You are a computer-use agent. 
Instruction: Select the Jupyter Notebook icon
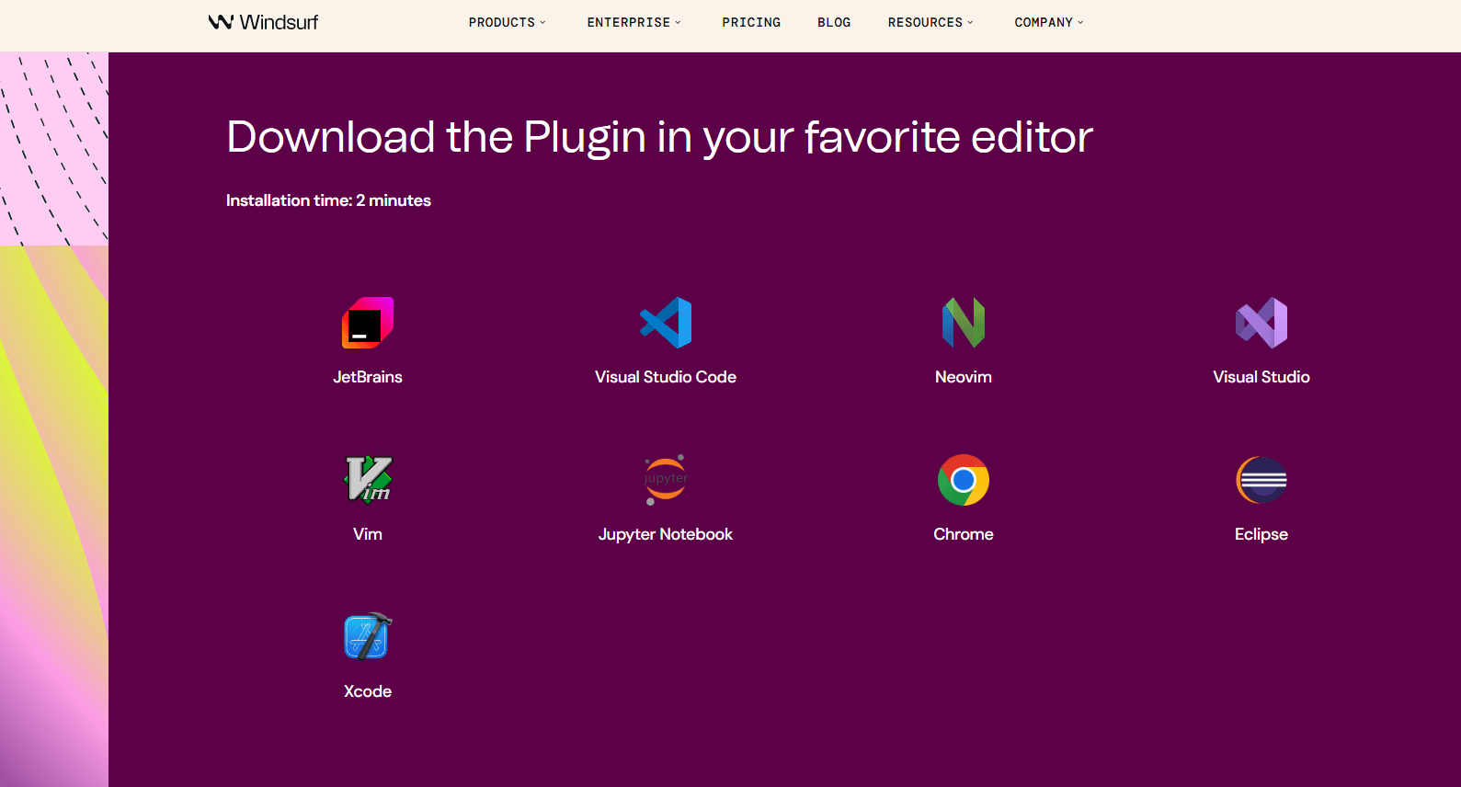(666, 479)
